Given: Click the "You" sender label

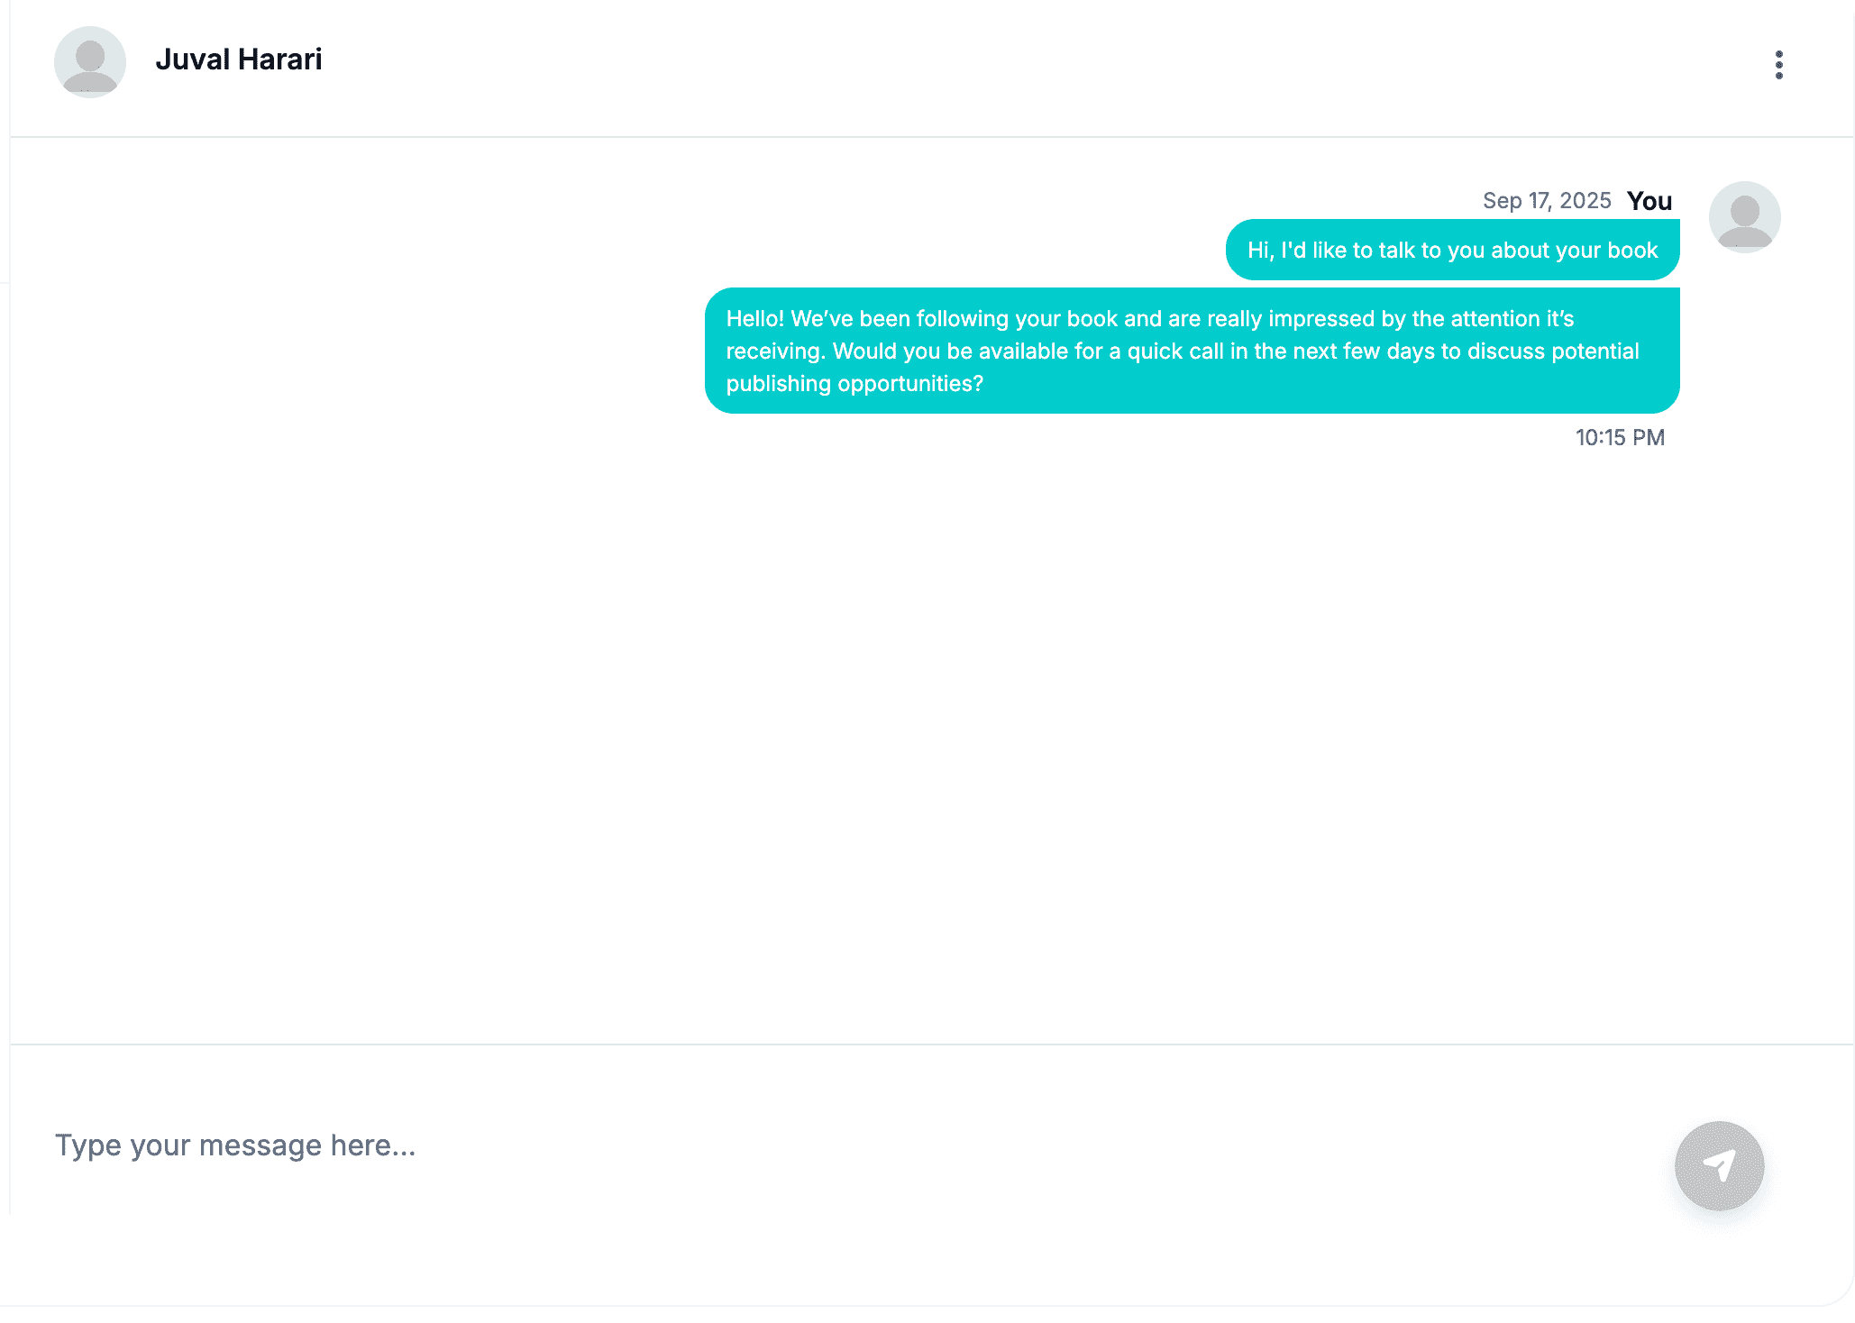Looking at the screenshot, I should (x=1649, y=201).
